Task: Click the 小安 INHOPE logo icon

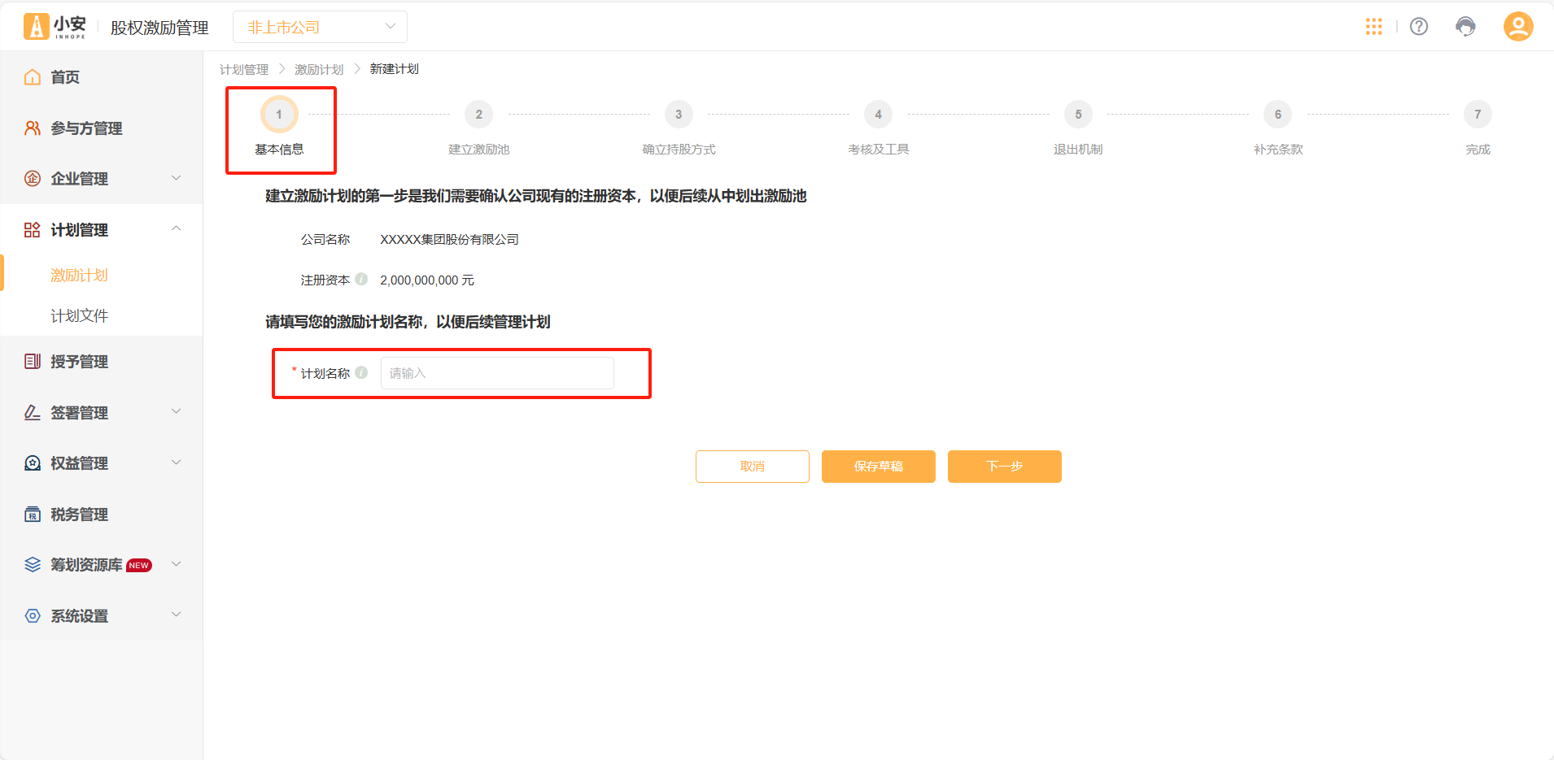Action: click(55, 27)
